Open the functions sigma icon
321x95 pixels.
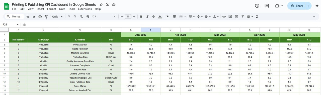[257, 16]
